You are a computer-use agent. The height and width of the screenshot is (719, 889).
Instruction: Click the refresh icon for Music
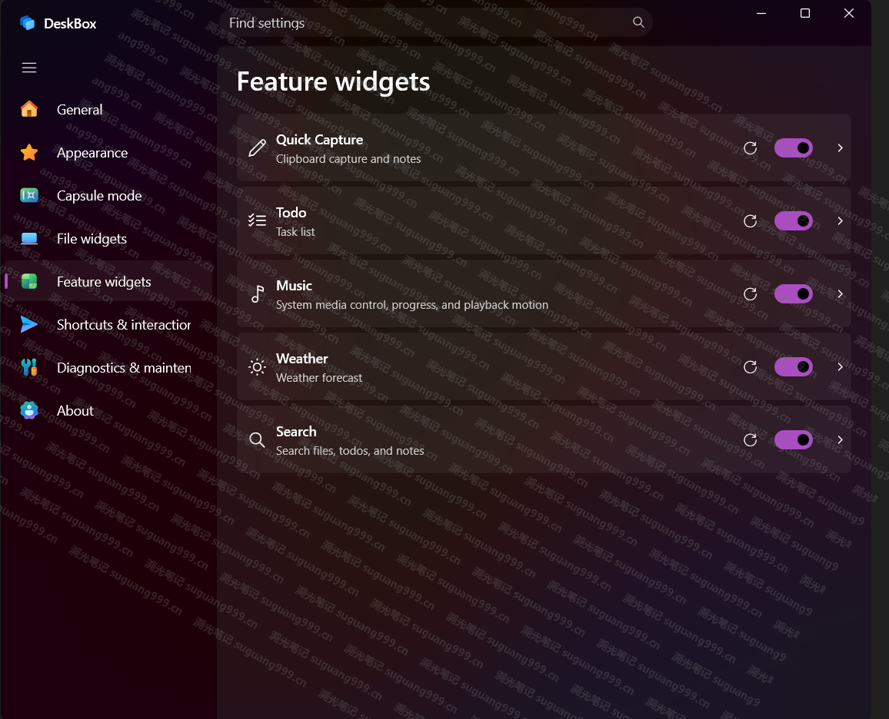click(750, 294)
